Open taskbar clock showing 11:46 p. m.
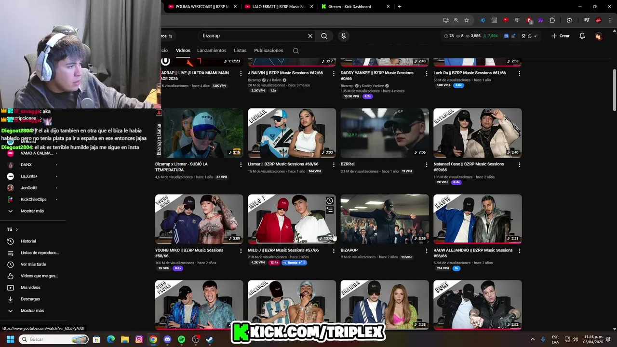617x347 pixels. point(593,339)
